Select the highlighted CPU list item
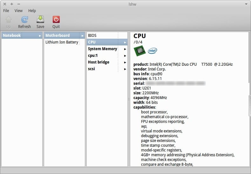The width and height of the screenshot is (251, 174). tap(107, 42)
